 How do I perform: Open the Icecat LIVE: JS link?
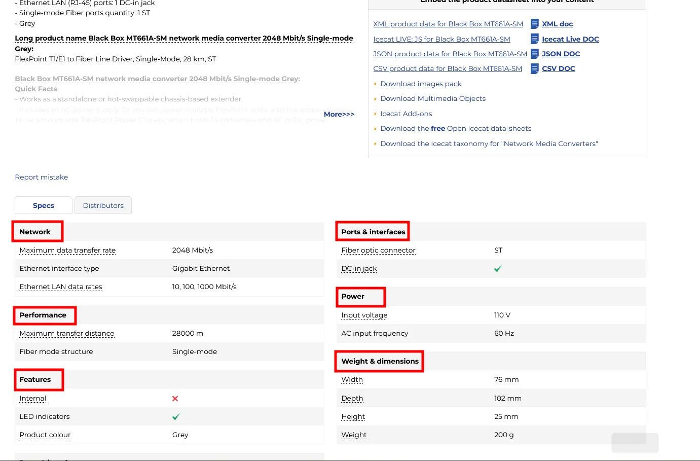click(x=442, y=39)
